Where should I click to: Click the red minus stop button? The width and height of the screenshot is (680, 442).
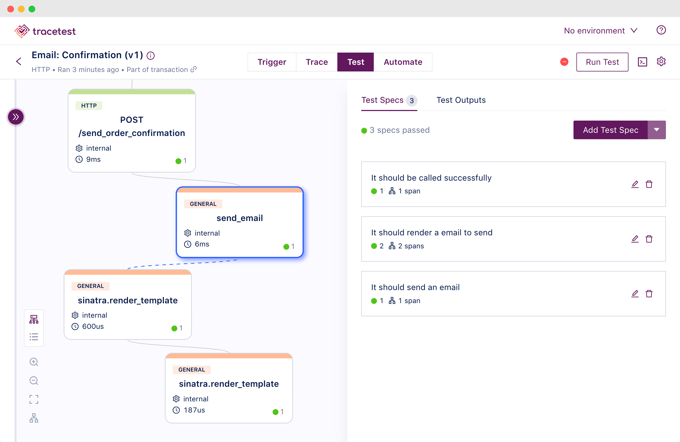click(564, 62)
